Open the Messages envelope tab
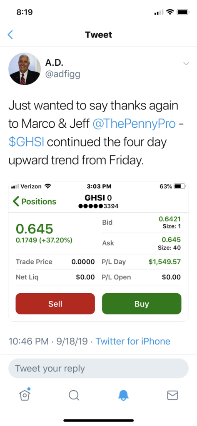Viewport: 197px width, 426px height. (172, 395)
